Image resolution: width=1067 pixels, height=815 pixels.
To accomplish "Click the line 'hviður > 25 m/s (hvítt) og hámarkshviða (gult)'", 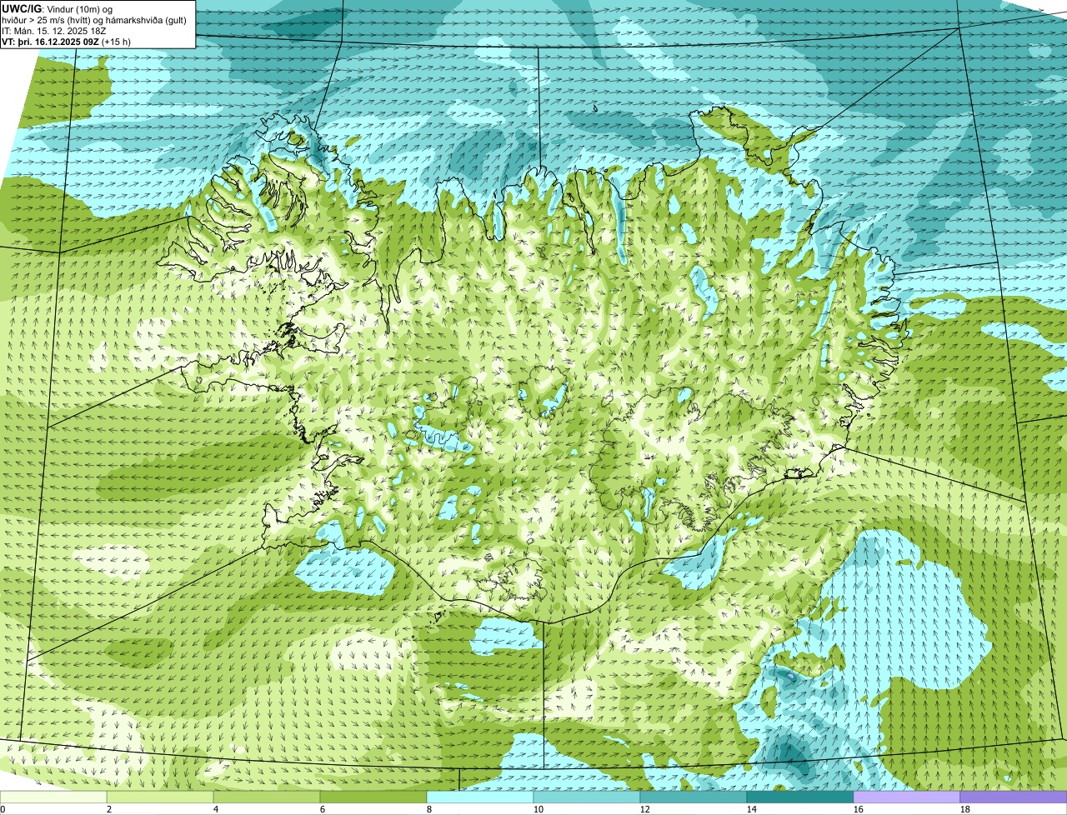I will (94, 20).
